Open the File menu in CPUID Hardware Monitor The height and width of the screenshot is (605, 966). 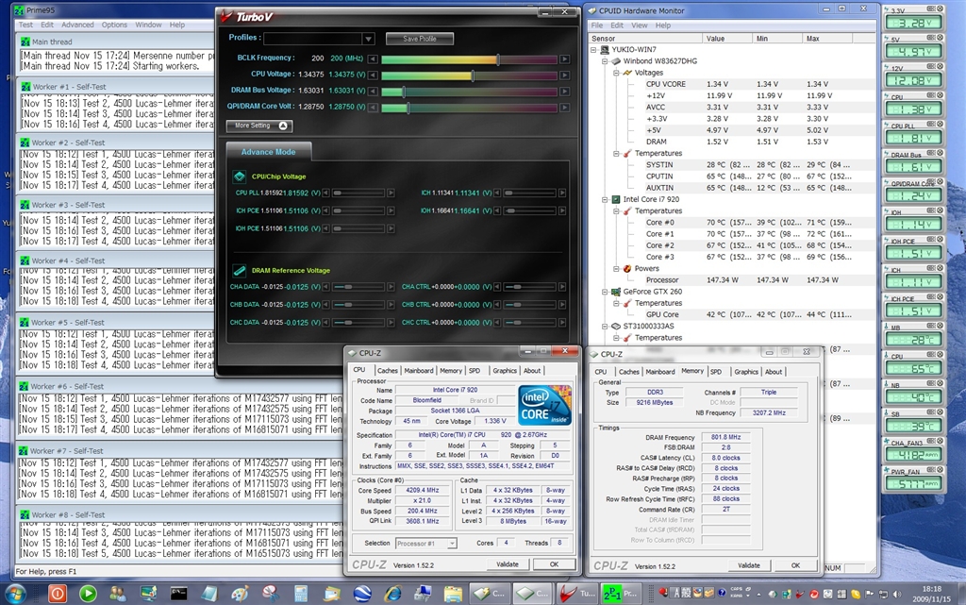point(597,25)
